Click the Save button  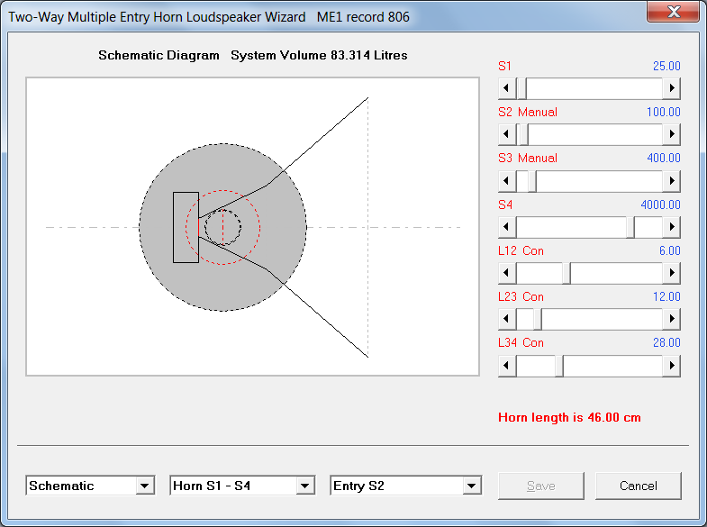[541, 486]
